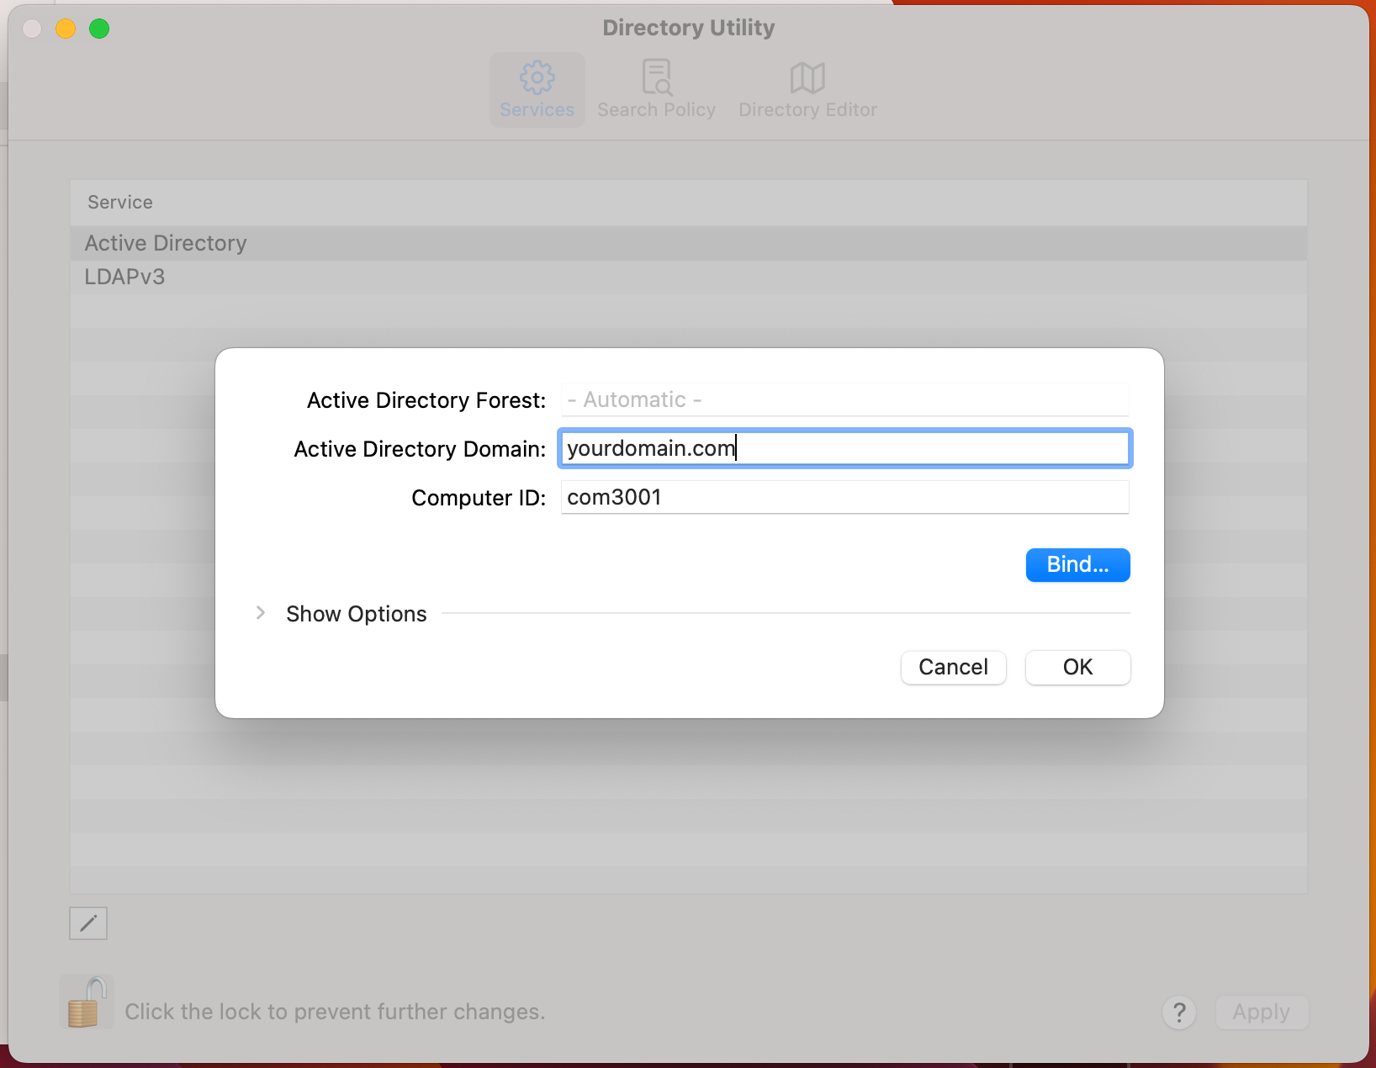Cancel the Active Directory dialog

[x=953, y=667]
